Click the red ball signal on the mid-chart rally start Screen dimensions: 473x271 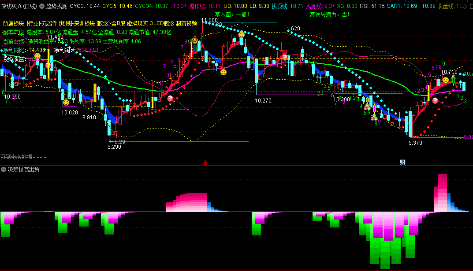[170, 98]
